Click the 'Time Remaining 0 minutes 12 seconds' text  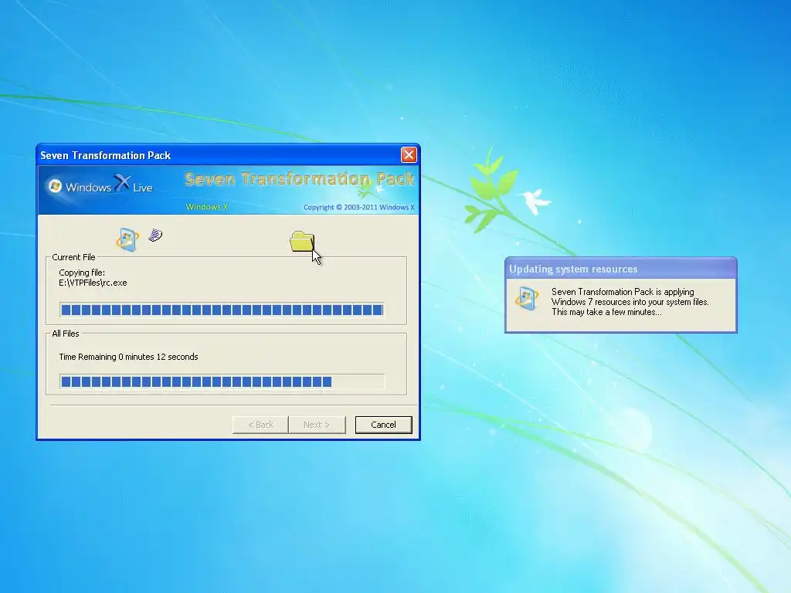click(x=129, y=357)
